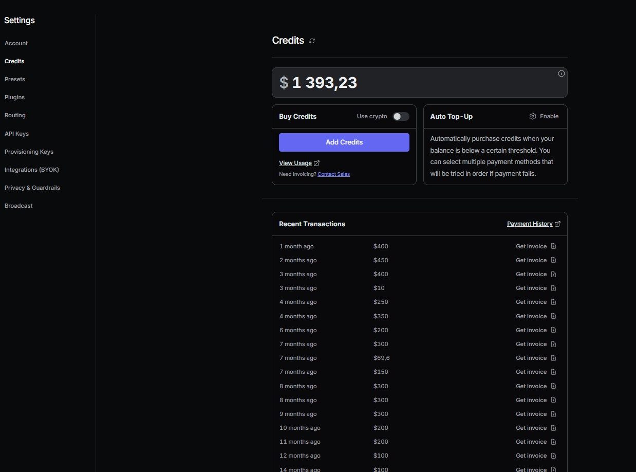Viewport: 636px width, 472px height.
Task: Open Integrations (BYOK) settings
Action: click(28, 170)
